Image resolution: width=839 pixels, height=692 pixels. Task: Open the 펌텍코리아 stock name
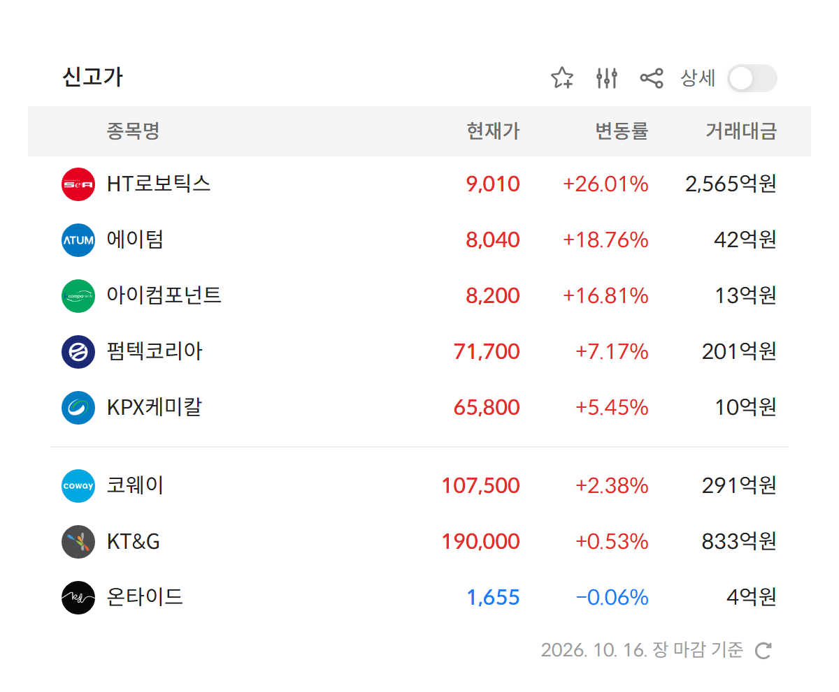point(155,352)
